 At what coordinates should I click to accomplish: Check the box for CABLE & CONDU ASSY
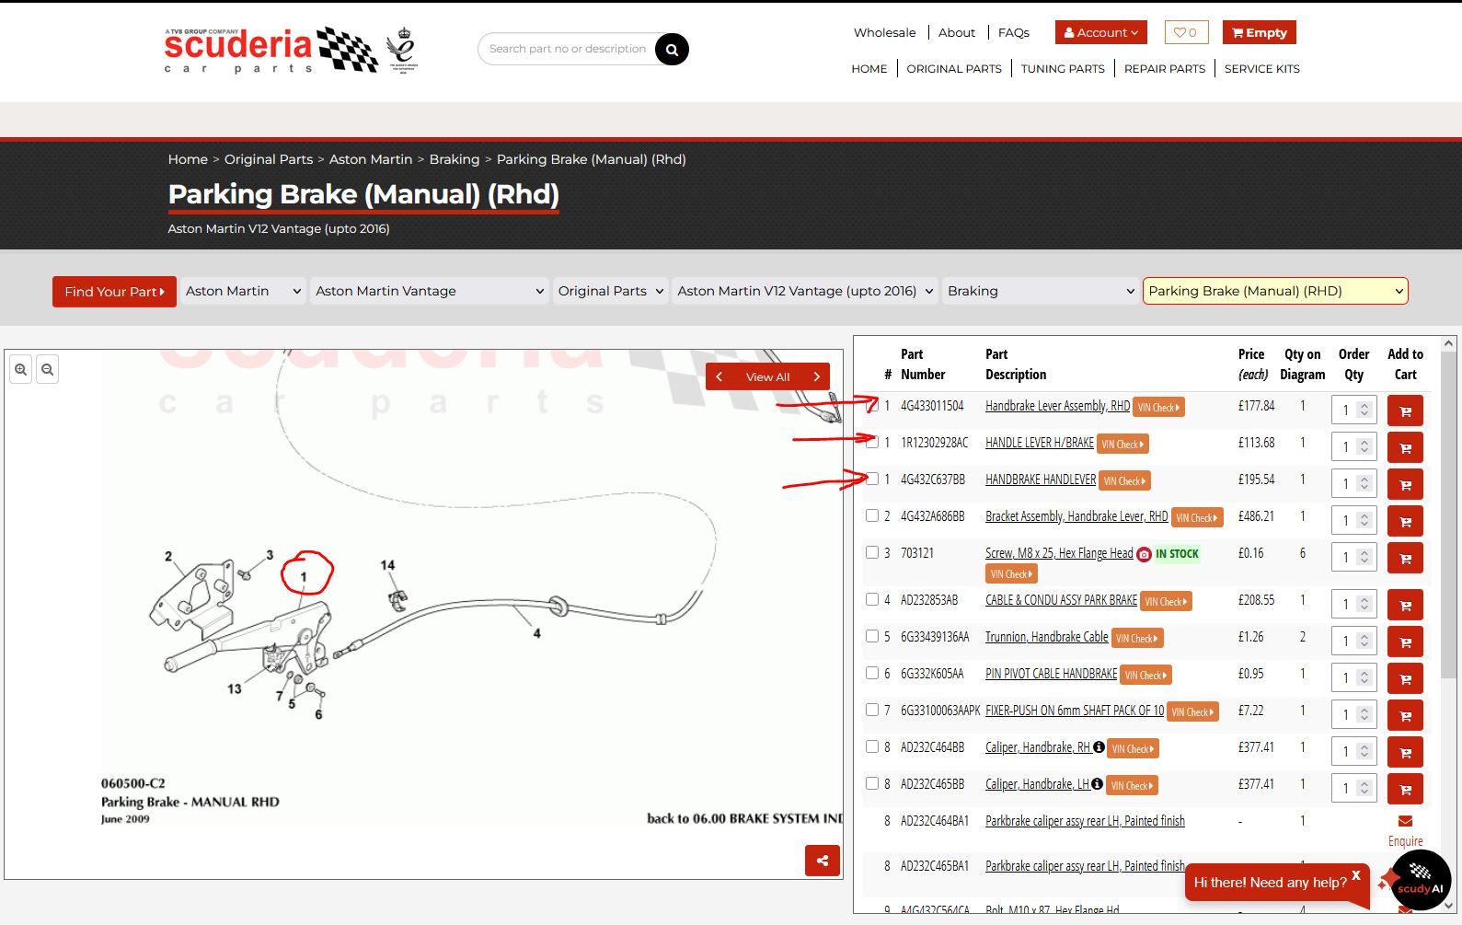click(872, 599)
